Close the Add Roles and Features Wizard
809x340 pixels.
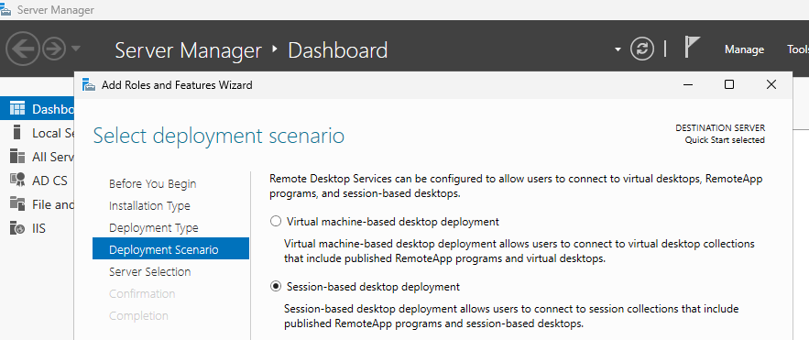(771, 84)
